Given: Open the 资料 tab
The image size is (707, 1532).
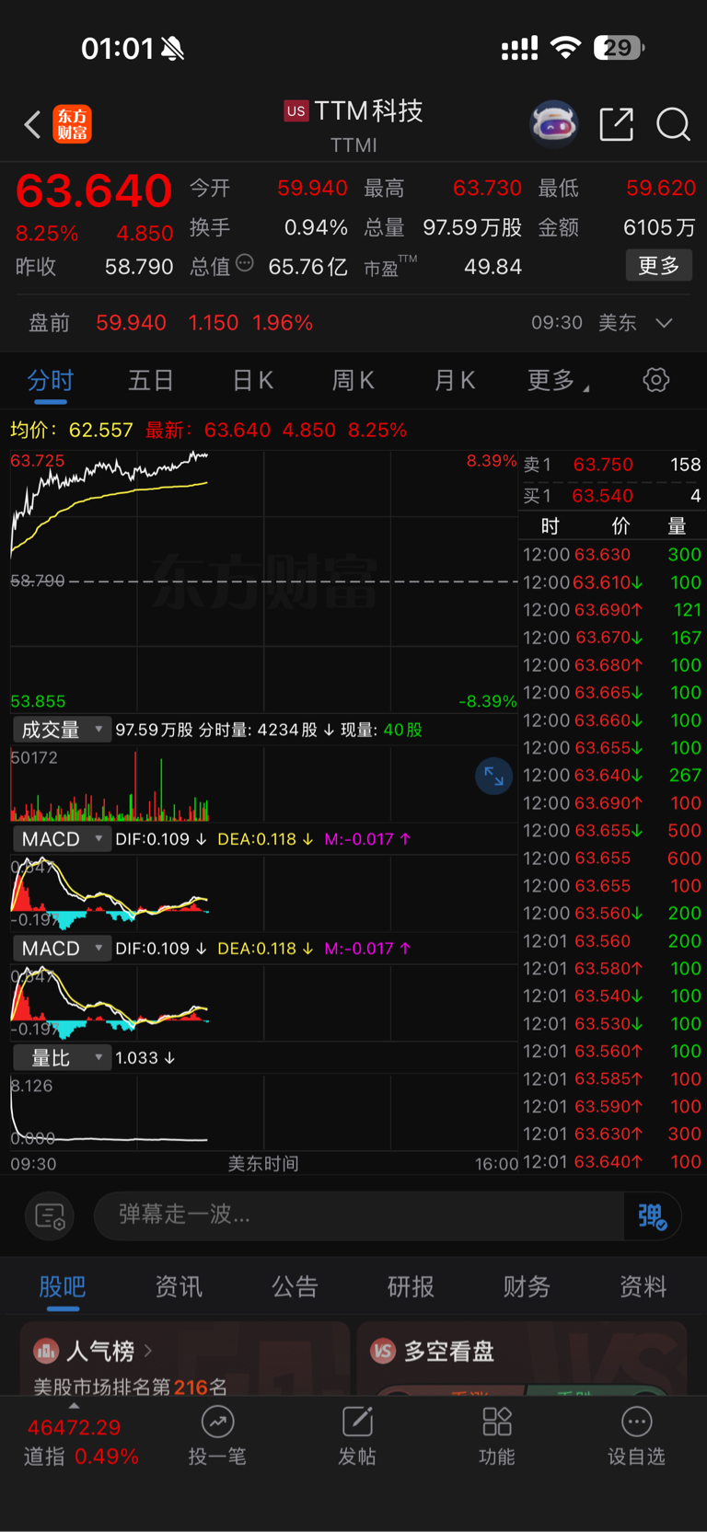Looking at the screenshot, I should pyautogui.click(x=643, y=1286).
